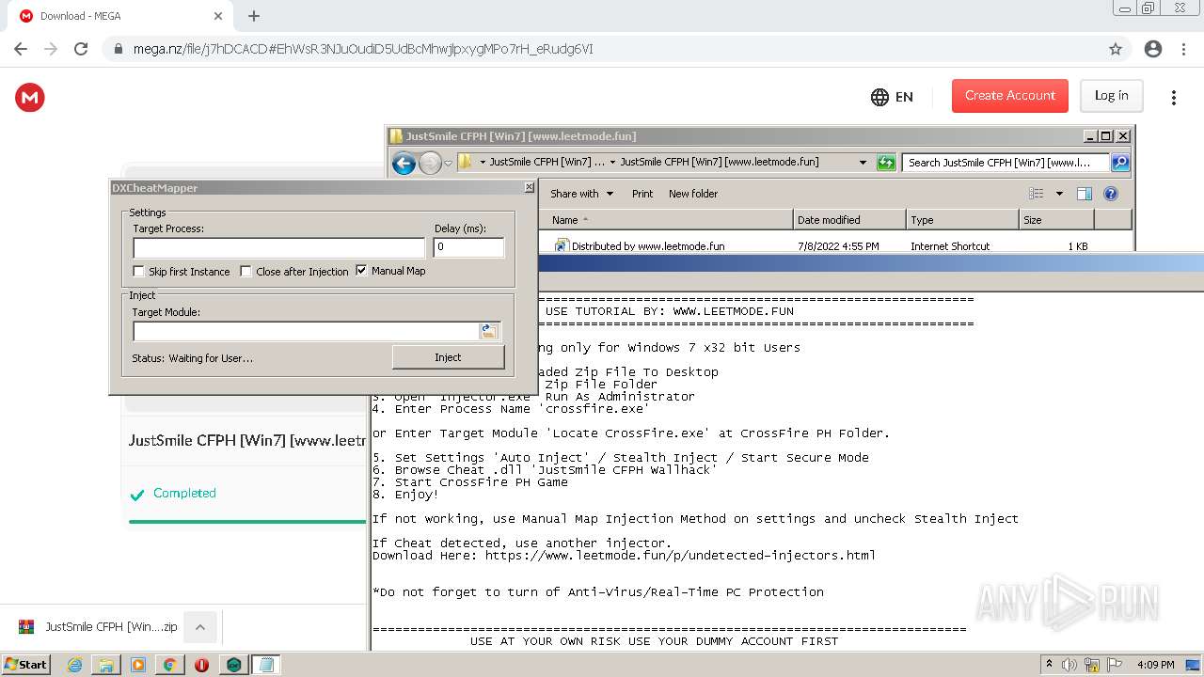This screenshot has width=1204, height=677.
Task: Sort by Size column header
Action: tap(1057, 220)
